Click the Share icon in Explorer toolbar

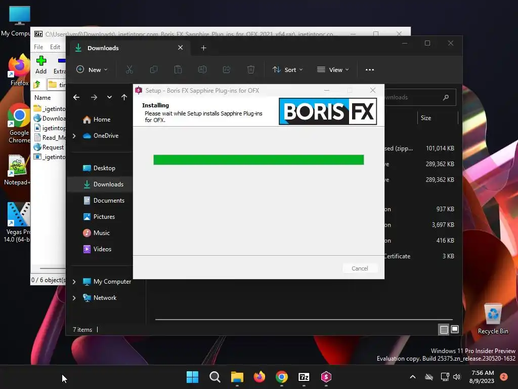(x=227, y=69)
